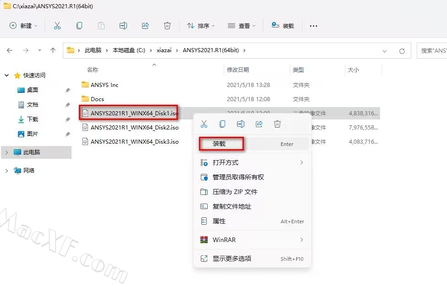
Task: Open the View (查看) dropdown
Action: tap(242, 26)
